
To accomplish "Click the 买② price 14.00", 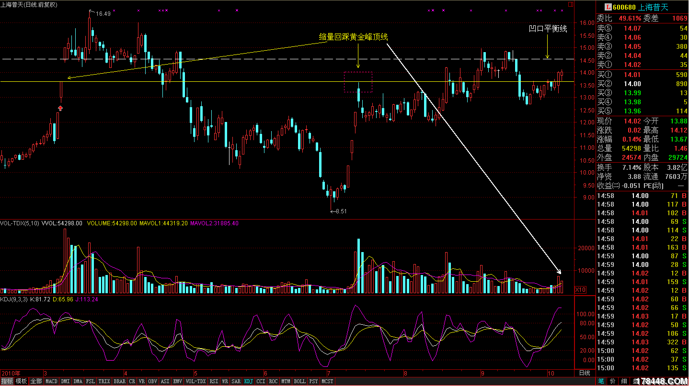I will click(x=632, y=84).
